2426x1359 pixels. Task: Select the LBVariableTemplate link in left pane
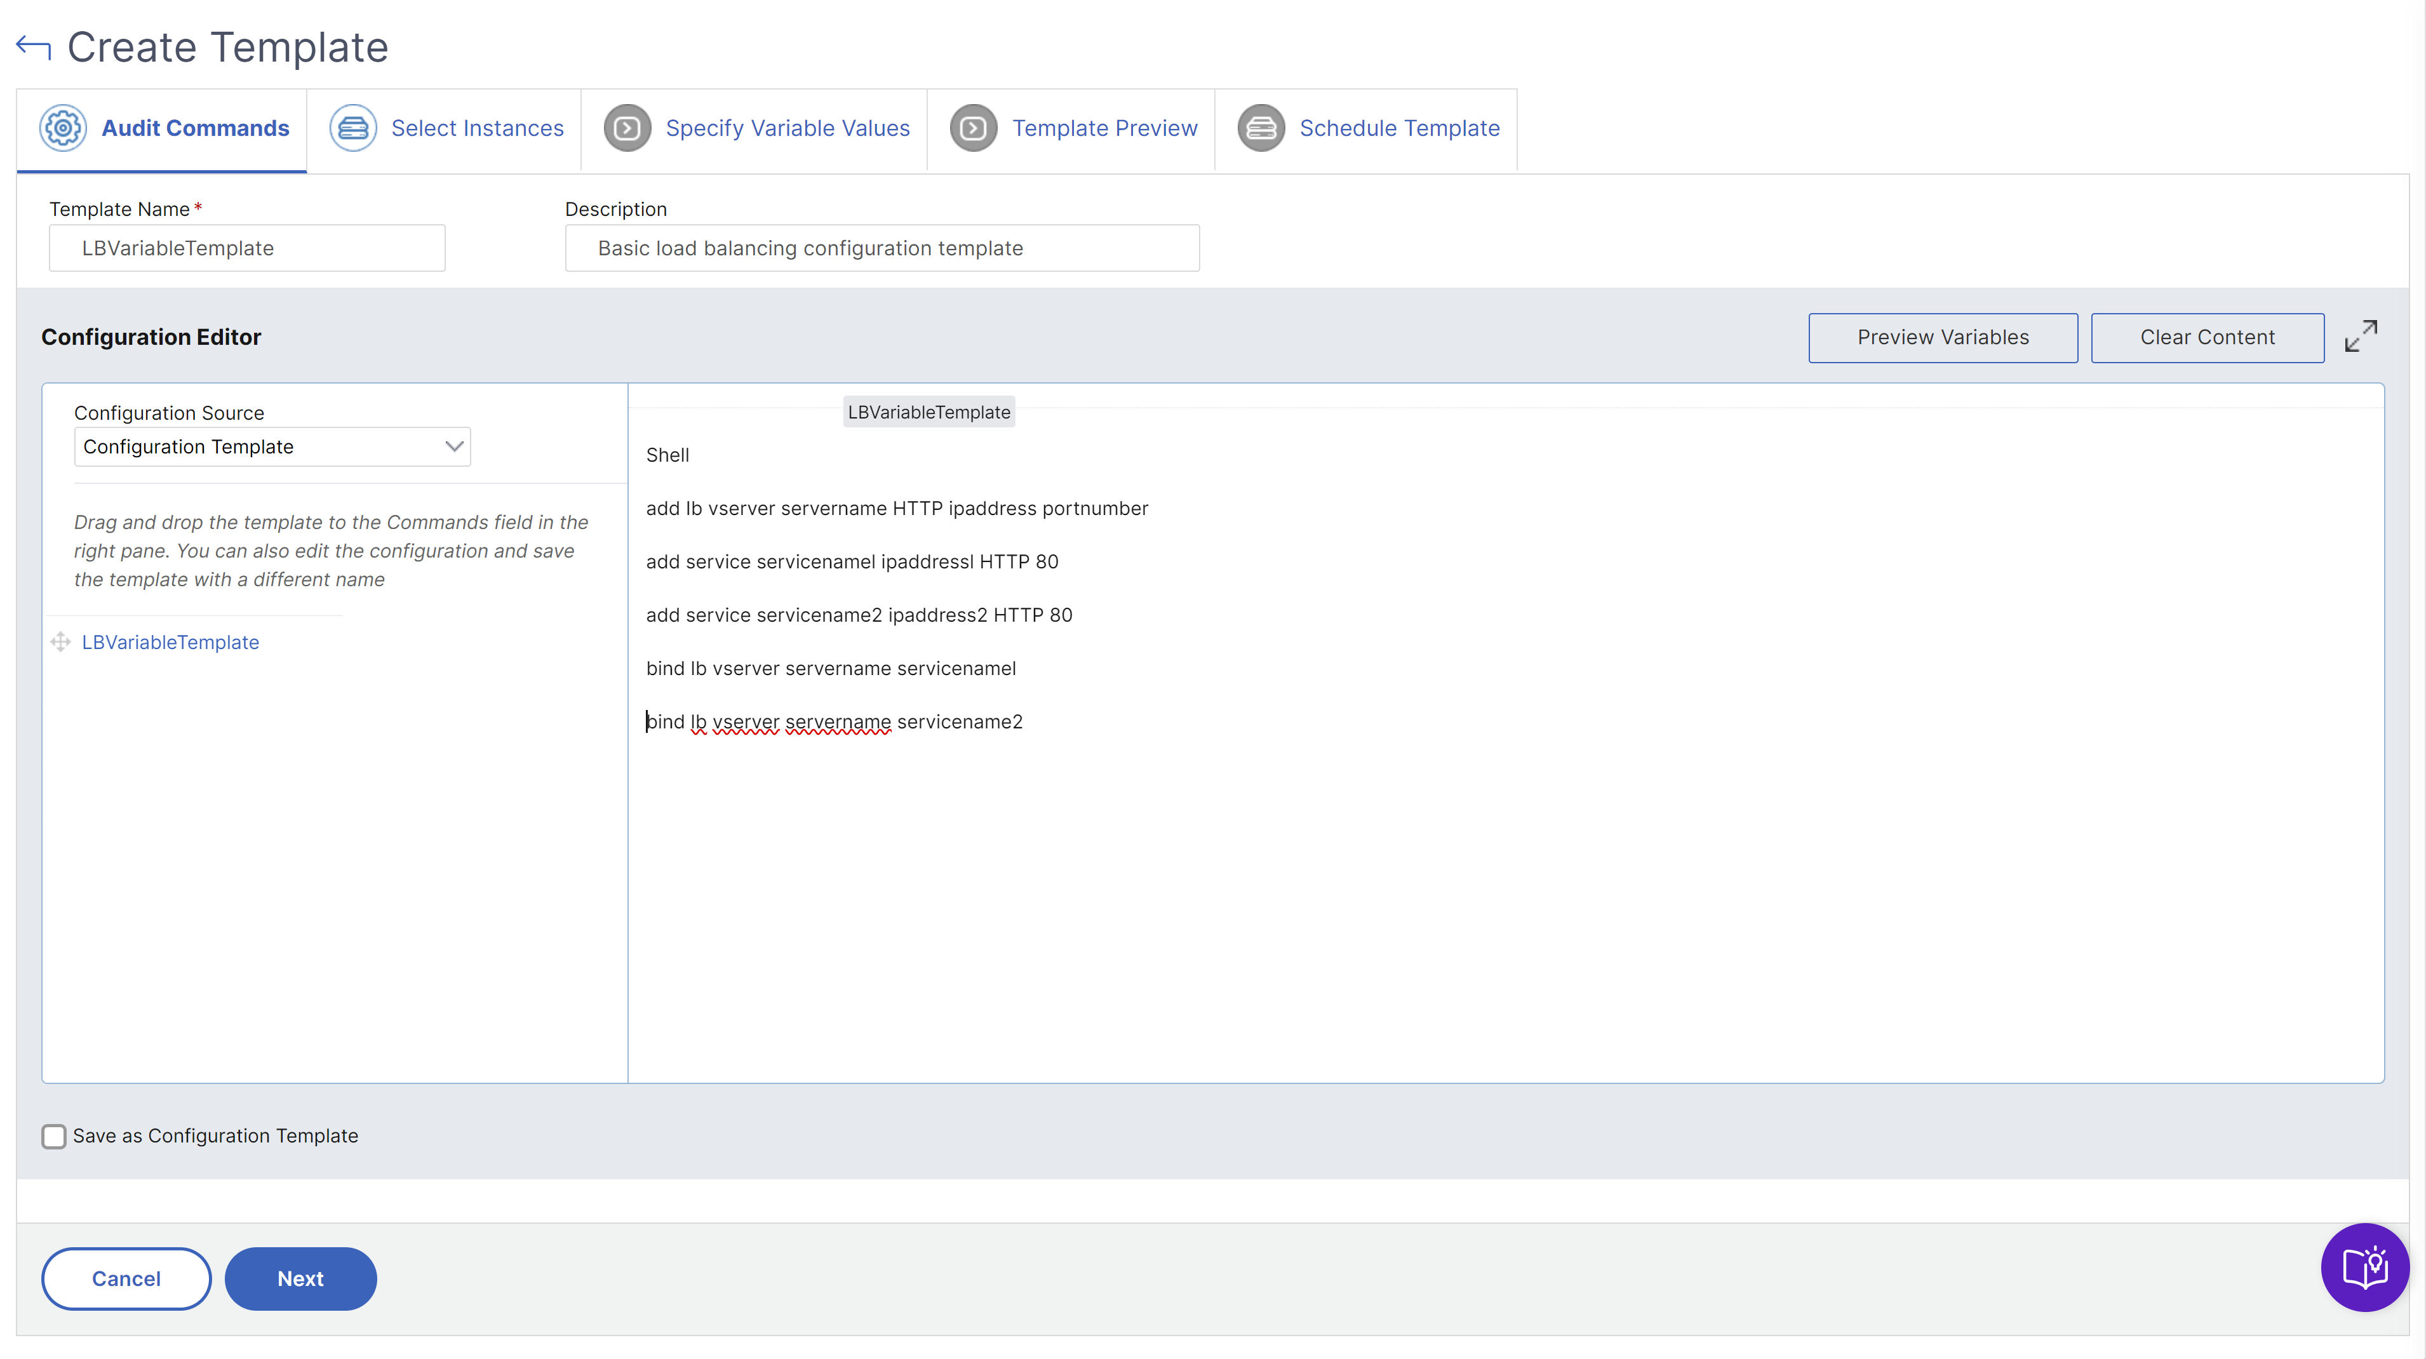point(170,642)
